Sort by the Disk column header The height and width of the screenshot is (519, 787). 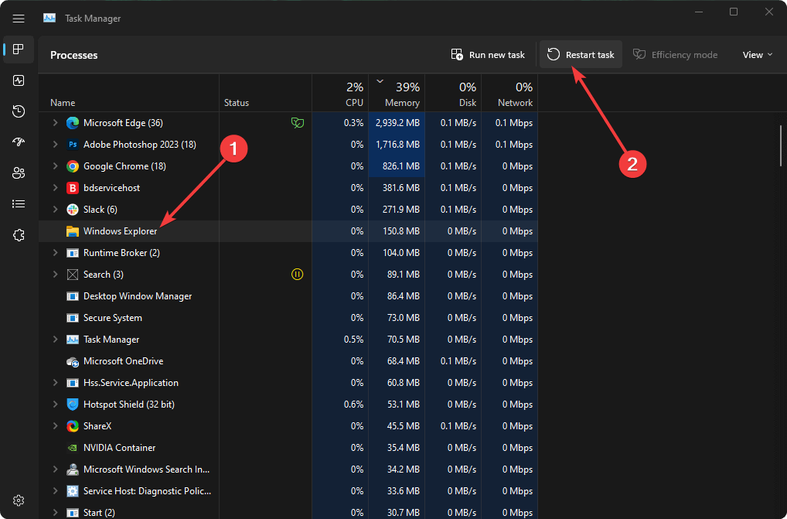453,94
